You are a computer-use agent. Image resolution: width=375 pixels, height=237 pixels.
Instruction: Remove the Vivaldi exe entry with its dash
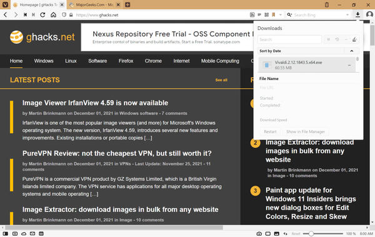[349, 65]
